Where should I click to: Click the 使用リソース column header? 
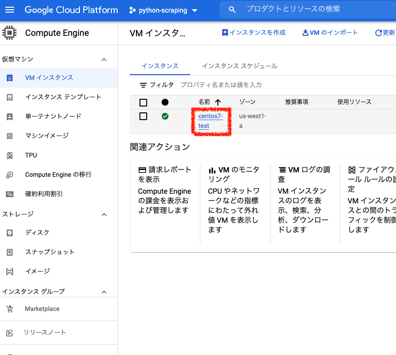tap(354, 102)
